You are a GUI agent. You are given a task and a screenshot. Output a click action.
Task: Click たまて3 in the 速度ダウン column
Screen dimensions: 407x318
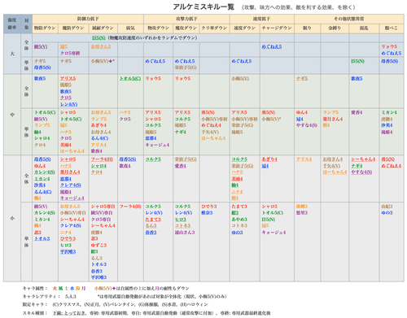pyautogui.click(x=239, y=207)
